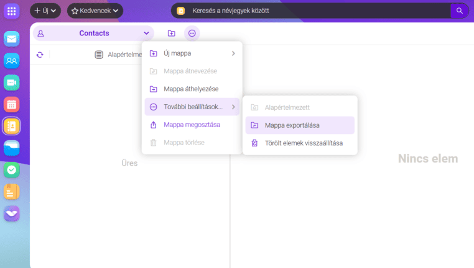Expand the Kedvencek favorites dropdown
474x268 pixels.
coord(95,11)
